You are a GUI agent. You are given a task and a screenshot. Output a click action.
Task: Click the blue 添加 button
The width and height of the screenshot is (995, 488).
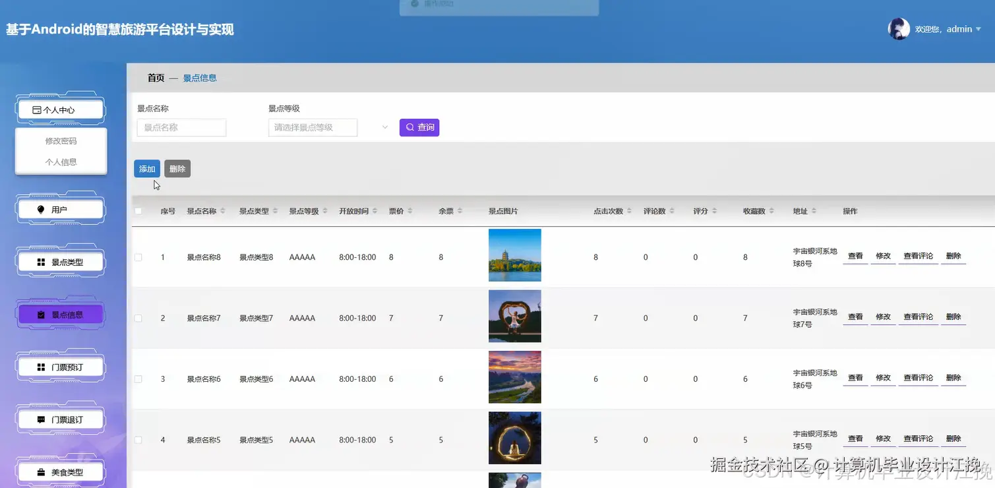click(x=147, y=169)
